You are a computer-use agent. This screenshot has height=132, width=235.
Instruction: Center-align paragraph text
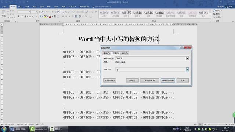tap(66, 16)
